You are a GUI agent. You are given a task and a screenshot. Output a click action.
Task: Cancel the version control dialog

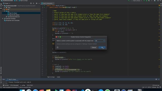[x=94, y=48]
